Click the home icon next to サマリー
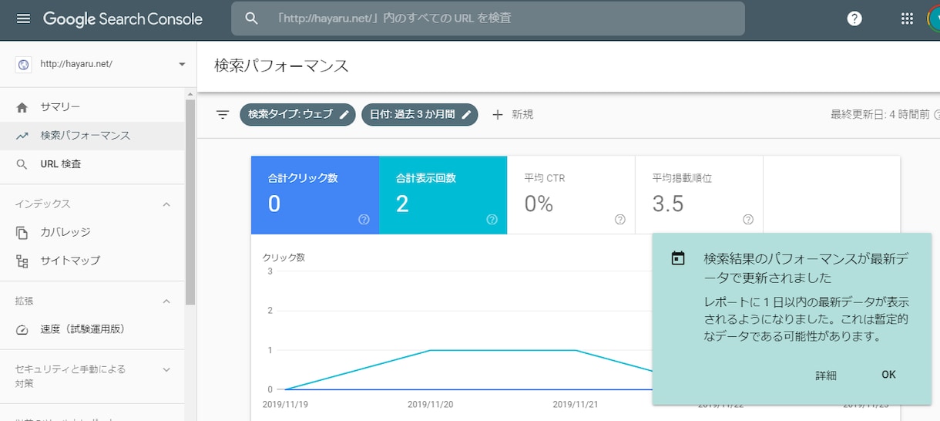The height and width of the screenshot is (421, 940). 22,107
